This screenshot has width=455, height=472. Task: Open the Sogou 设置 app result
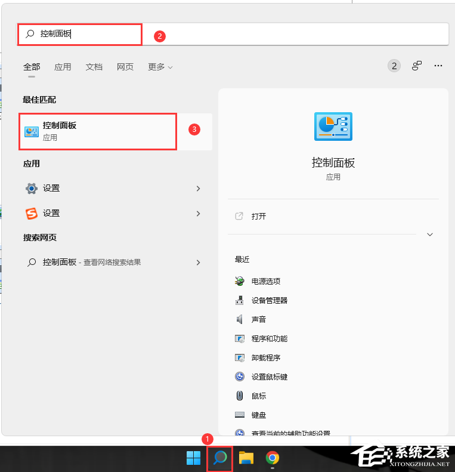[107, 214]
